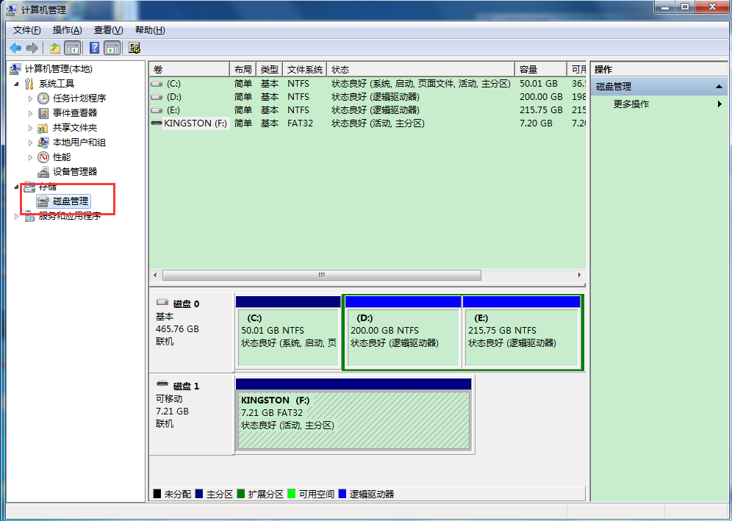Click the Forward arrow toolbar icon
The height and width of the screenshot is (521, 732).
tap(32, 48)
